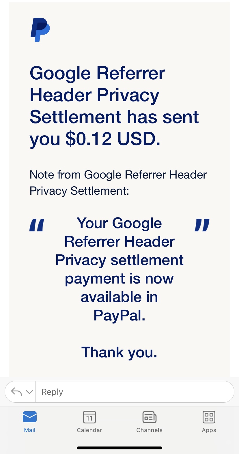The height and width of the screenshot is (454, 239).
Task: Tap the Channels newspaper icon
Action: click(149, 417)
